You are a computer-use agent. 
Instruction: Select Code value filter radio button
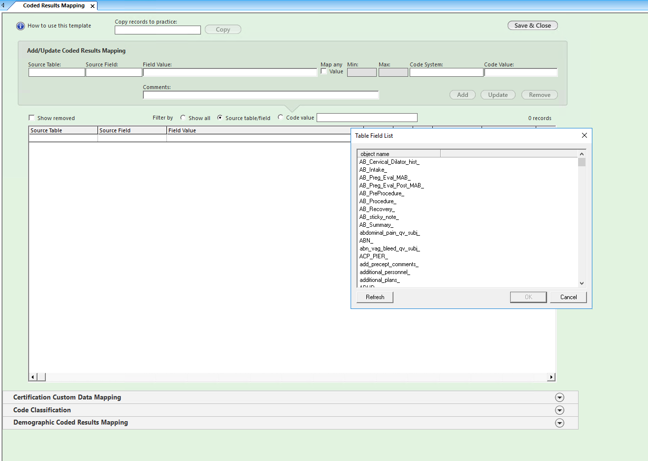tap(280, 117)
